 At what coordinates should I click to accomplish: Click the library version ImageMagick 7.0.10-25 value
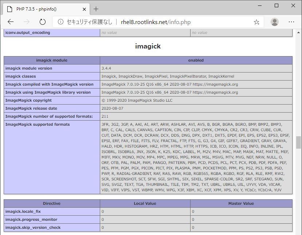pyautogui.click(x=170, y=93)
